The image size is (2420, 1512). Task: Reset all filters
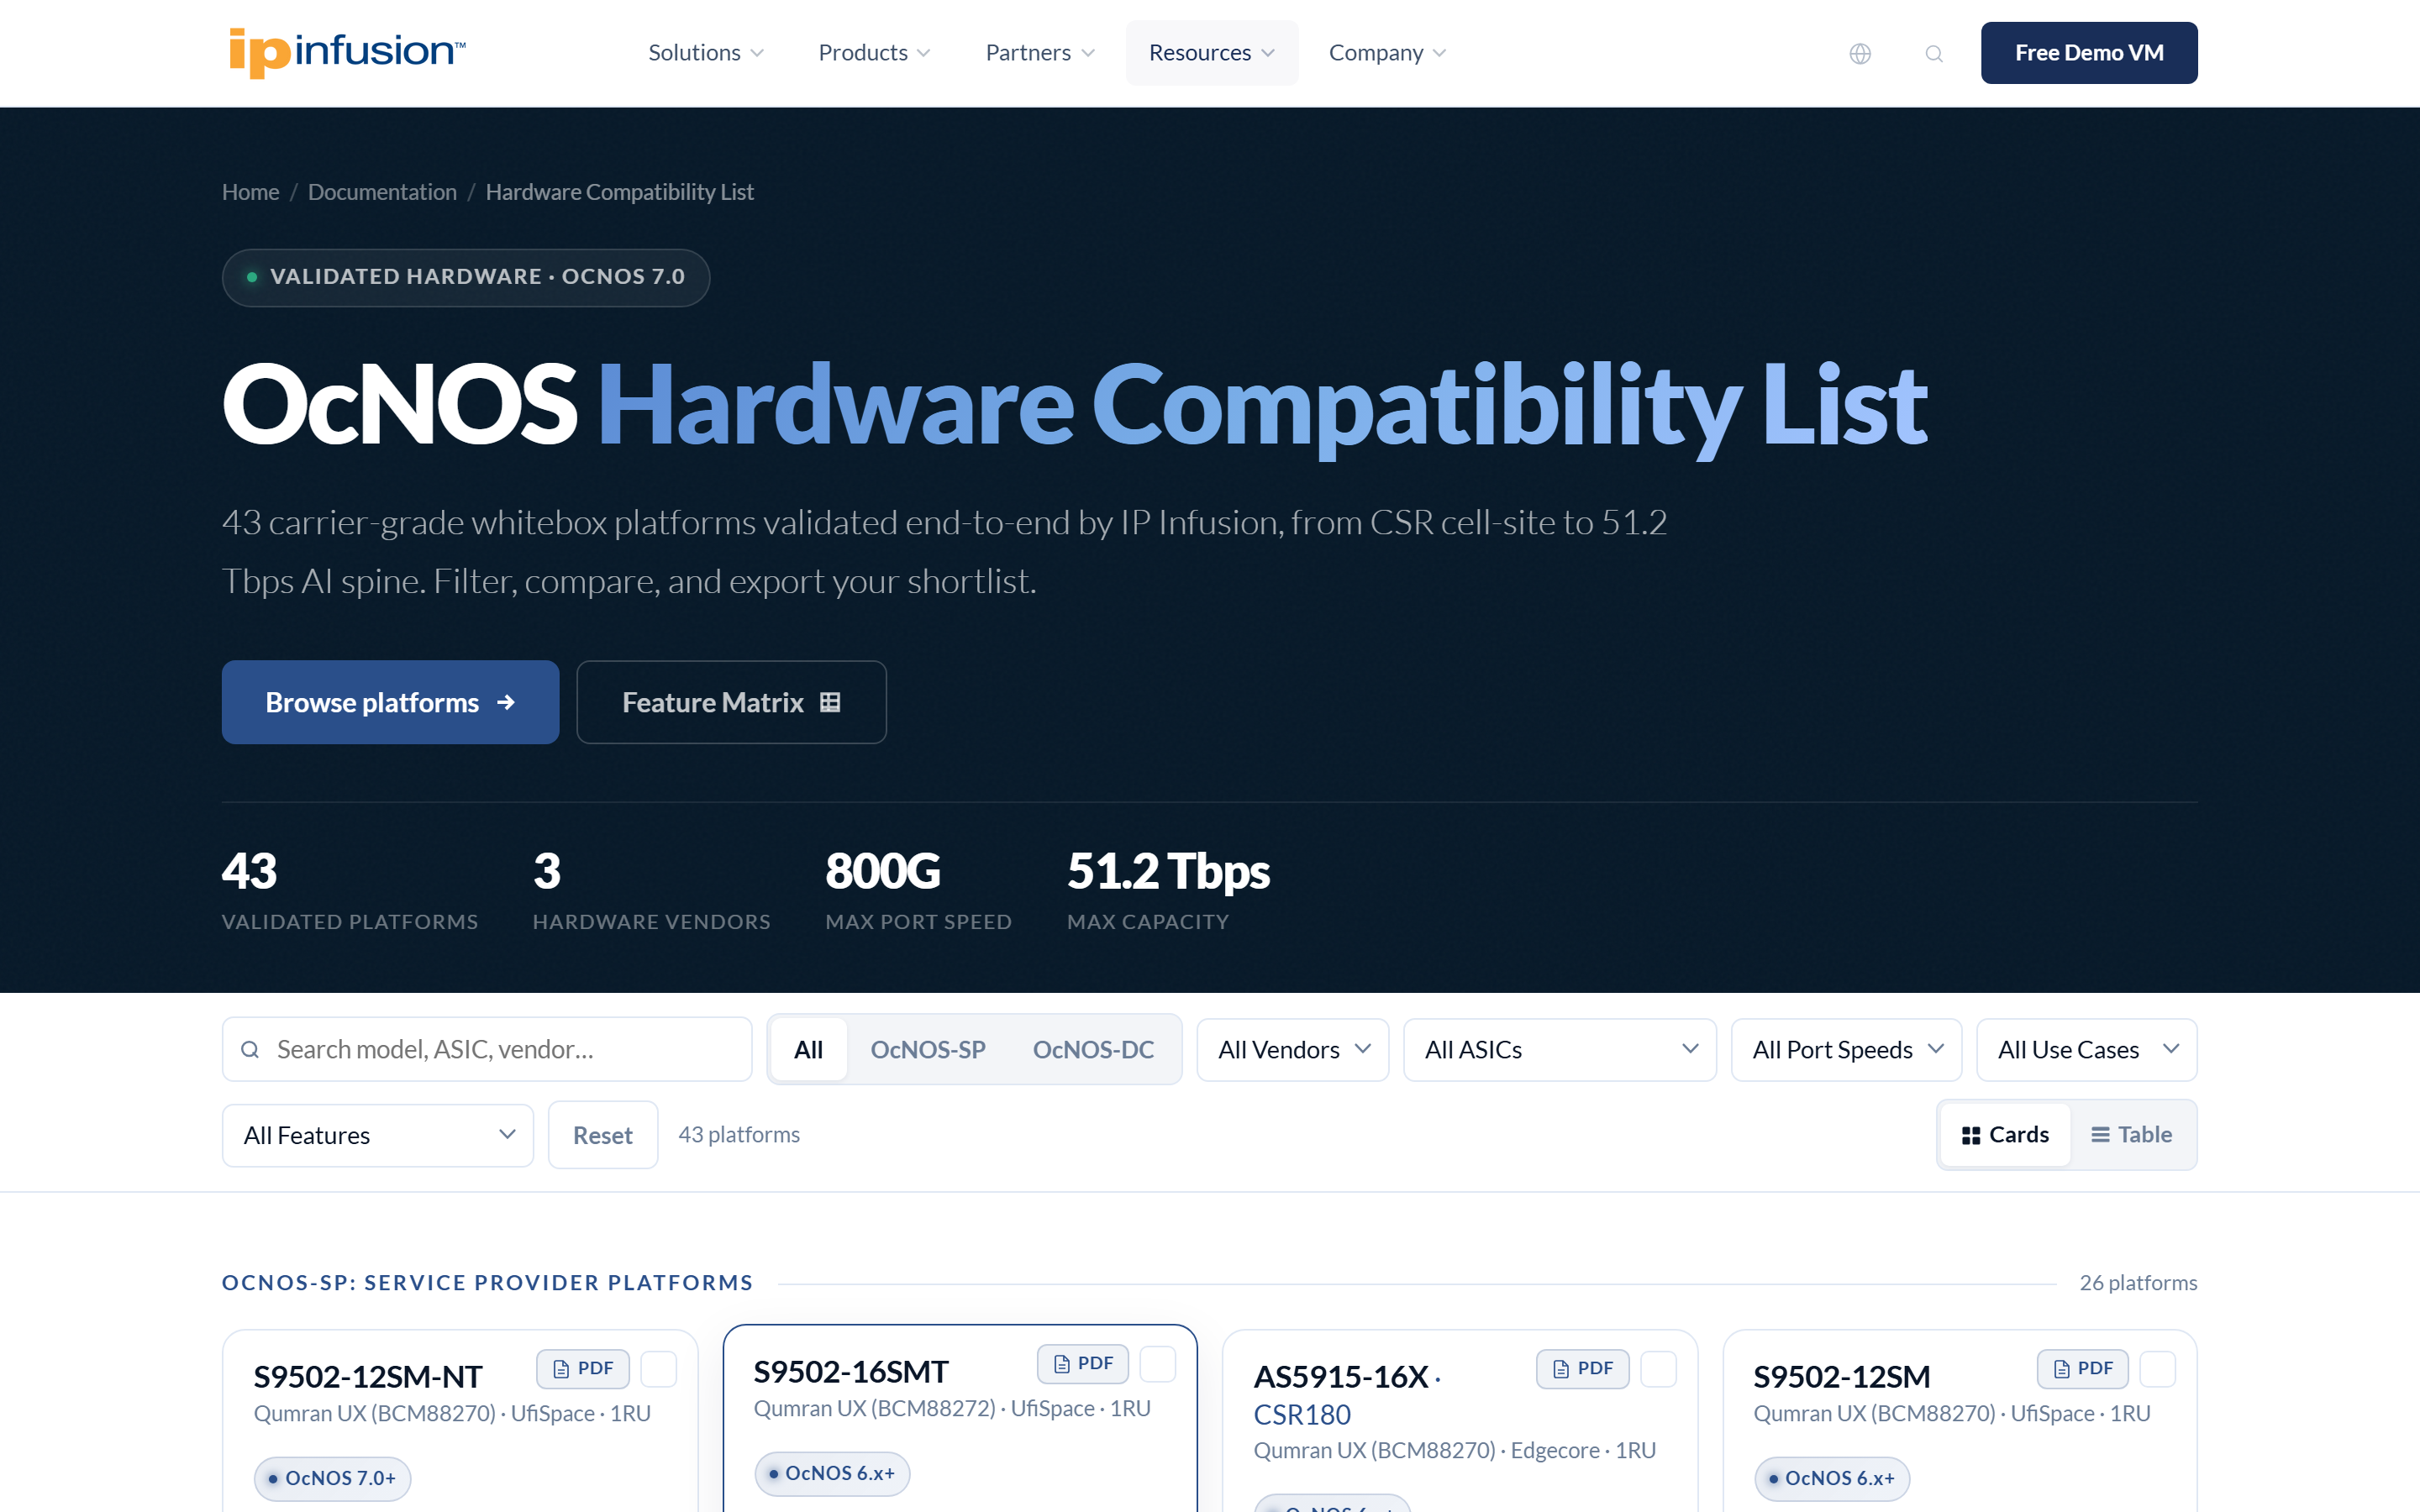603,1135
